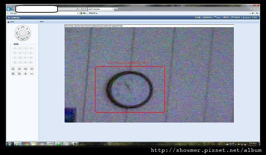Click the red icon above the minus button
This screenshot has width=266, height=155.
pyautogui.click(x=31, y=69)
